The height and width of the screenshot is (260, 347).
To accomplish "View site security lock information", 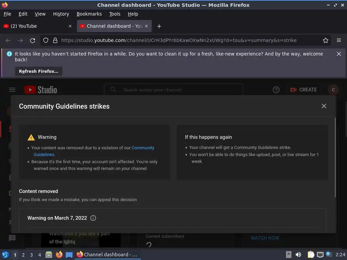I will coord(55,41).
